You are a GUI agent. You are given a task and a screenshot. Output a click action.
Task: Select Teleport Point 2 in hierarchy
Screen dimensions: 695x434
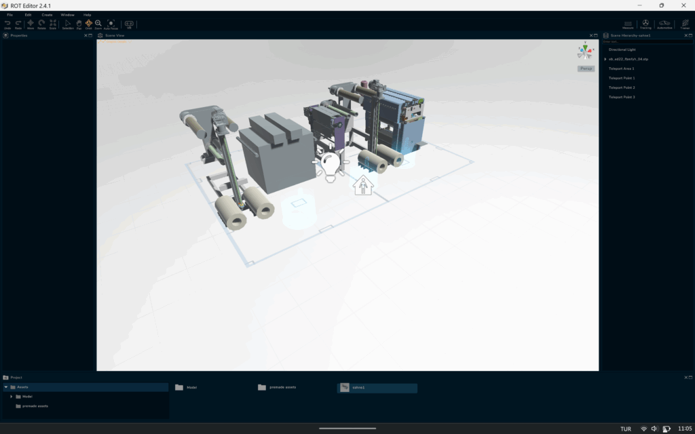[621, 87]
